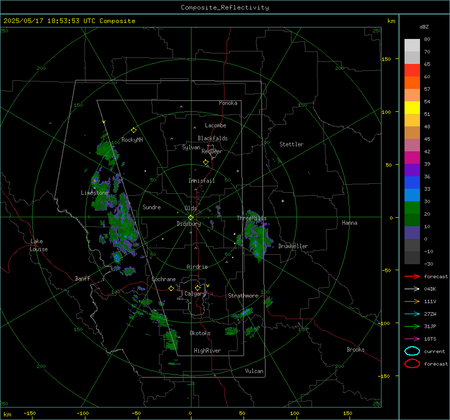The height and width of the screenshot is (420, 450).
Task: Pick the indigo 10 dBZ color swatch
Action: [x=412, y=233]
